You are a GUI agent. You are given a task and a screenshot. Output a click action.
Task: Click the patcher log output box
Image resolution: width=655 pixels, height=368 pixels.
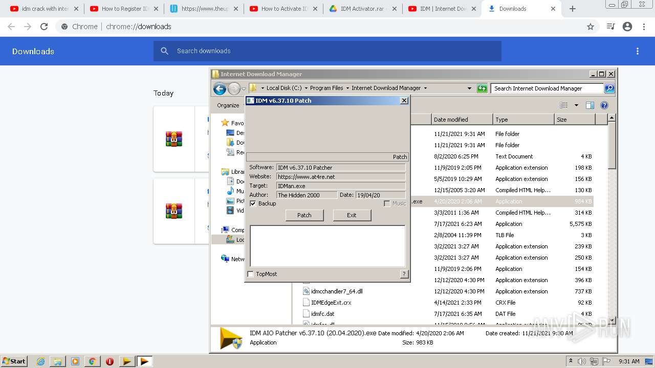(327, 246)
